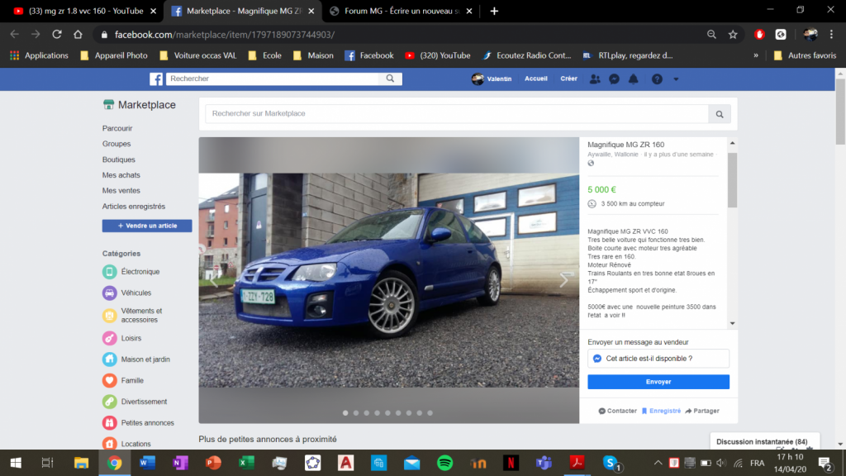This screenshot has width=846, height=476.
Task: Expand the account dropdown arrow in header
Action: (x=676, y=79)
